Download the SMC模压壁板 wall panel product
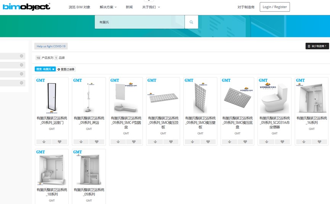Viewport: 330px width, 204px height. [x=192, y=142]
